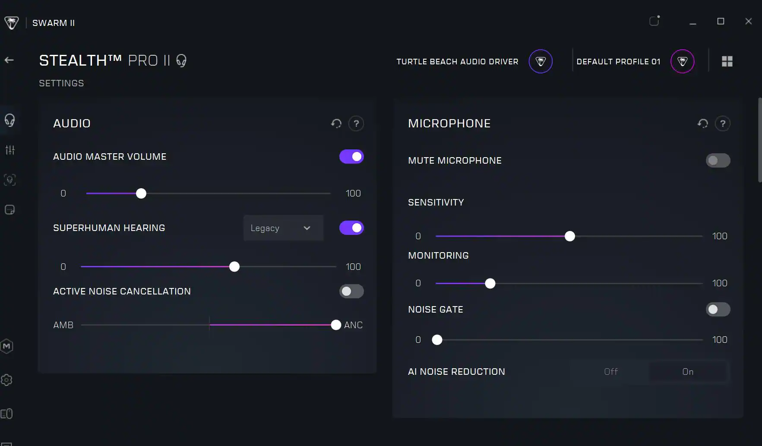Viewport: 762px width, 446px height.
Task: Open the device storage sidebar icon
Action: tap(9, 210)
